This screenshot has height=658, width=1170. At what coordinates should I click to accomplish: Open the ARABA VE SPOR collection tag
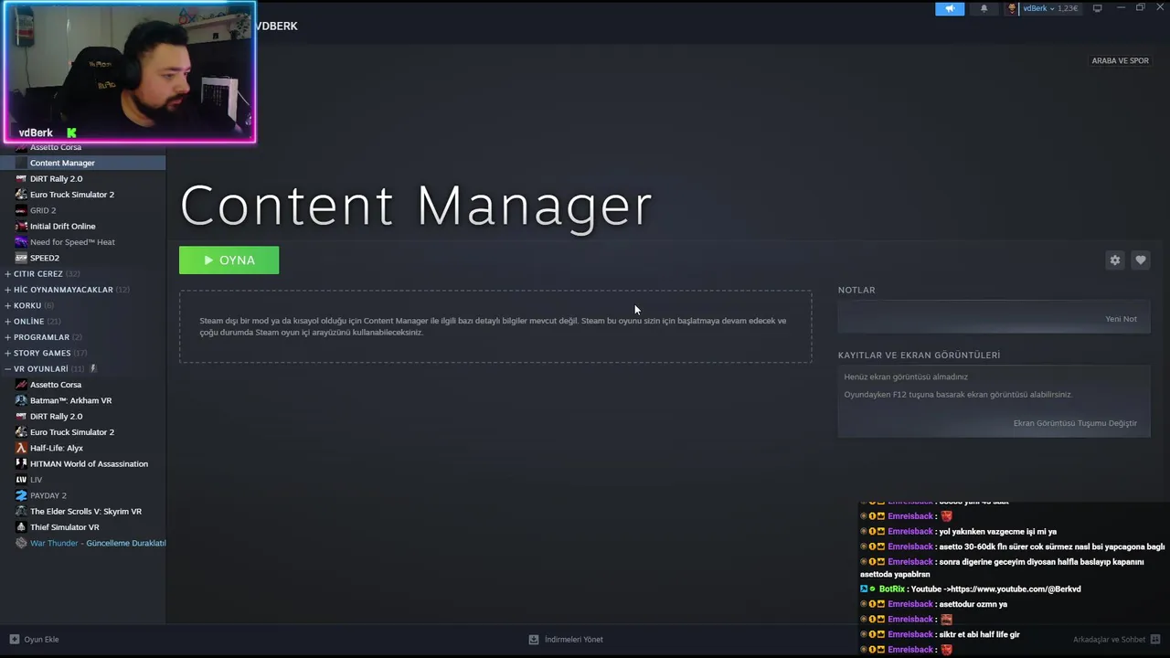(x=1120, y=61)
